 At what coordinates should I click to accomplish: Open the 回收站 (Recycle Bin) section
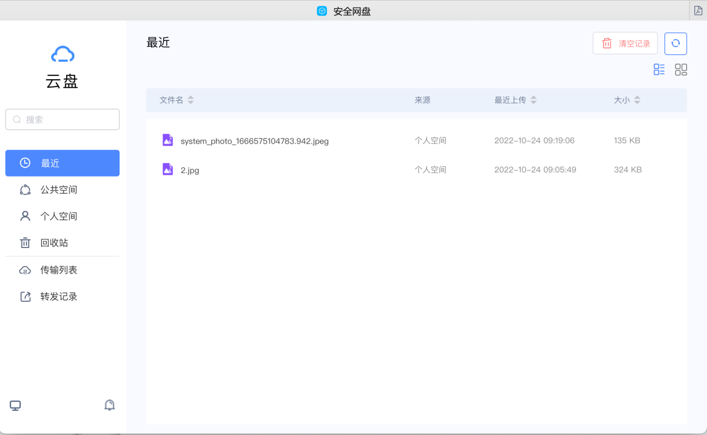tap(55, 243)
